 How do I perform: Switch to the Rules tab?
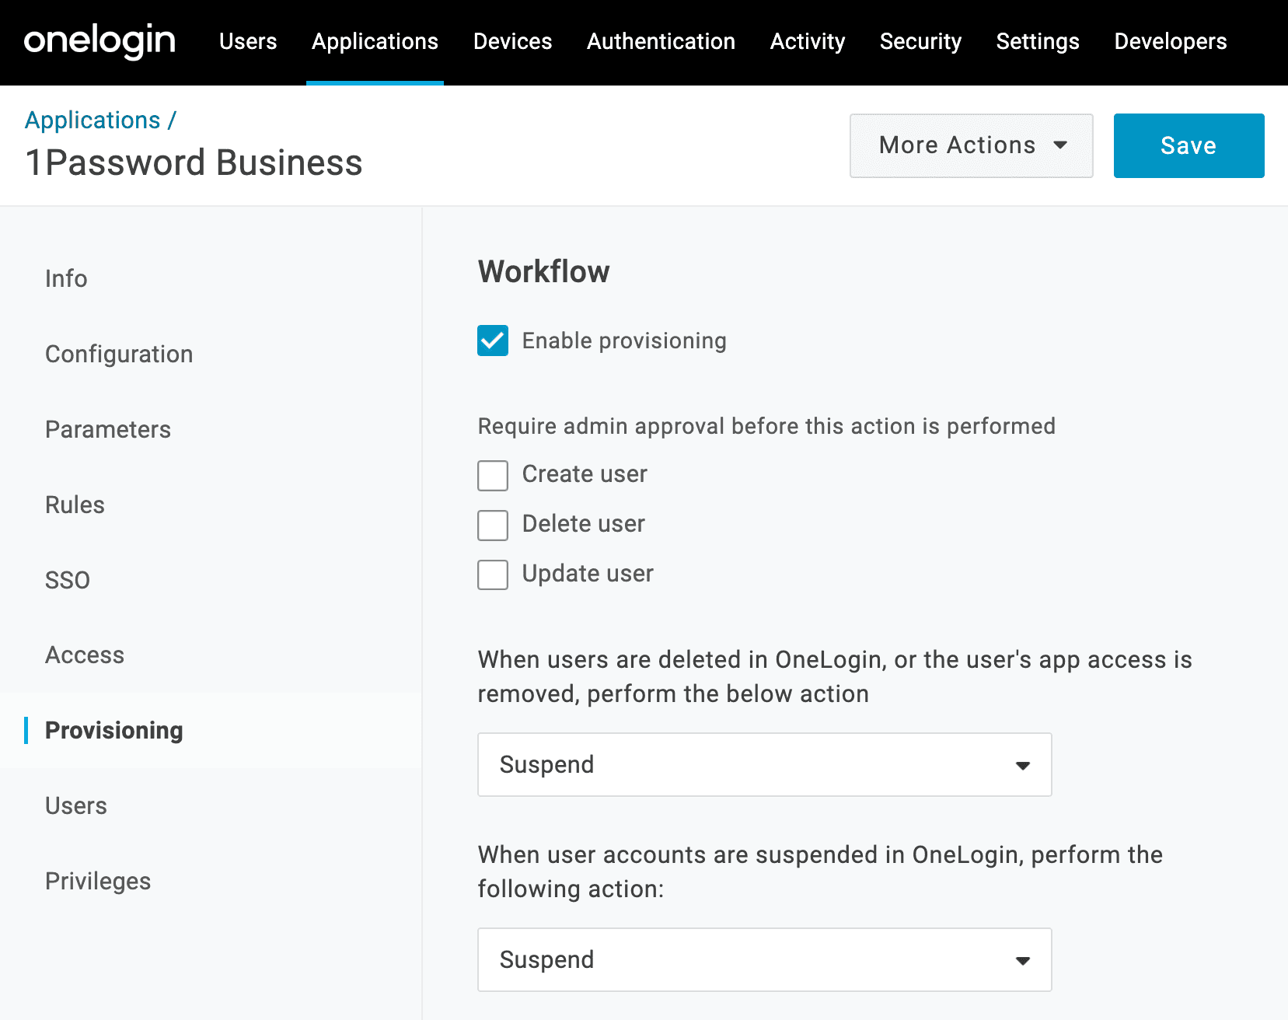[x=75, y=505]
